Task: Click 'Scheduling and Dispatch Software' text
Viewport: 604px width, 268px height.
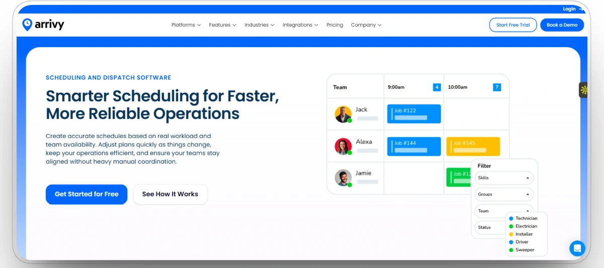Action: pos(108,78)
